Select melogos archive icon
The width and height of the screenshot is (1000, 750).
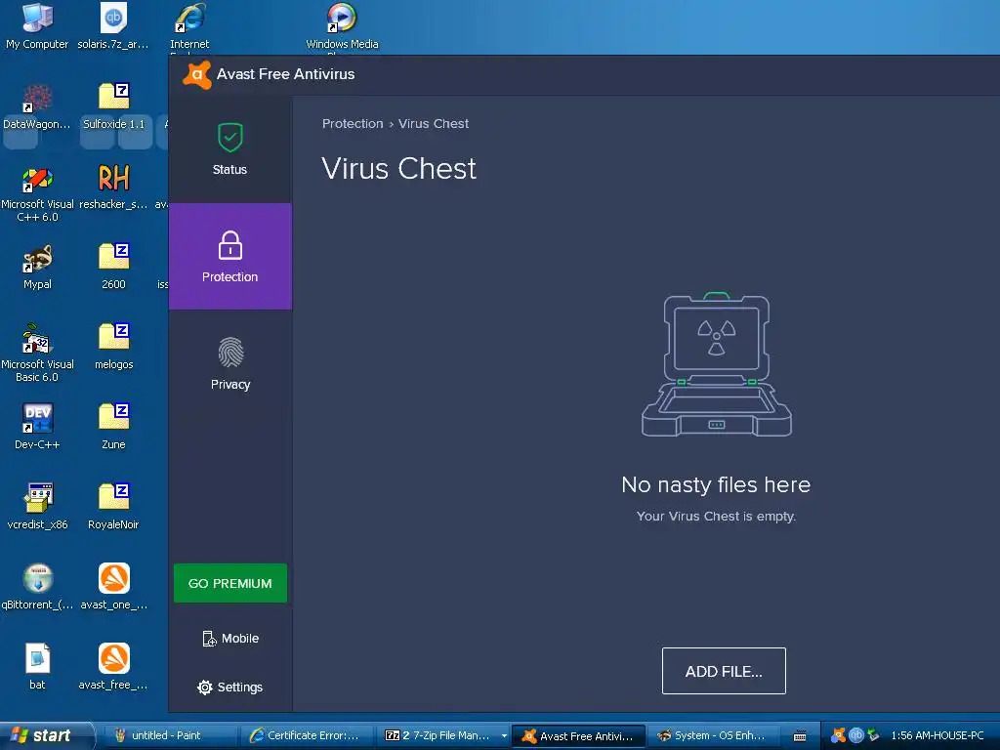[x=113, y=348]
